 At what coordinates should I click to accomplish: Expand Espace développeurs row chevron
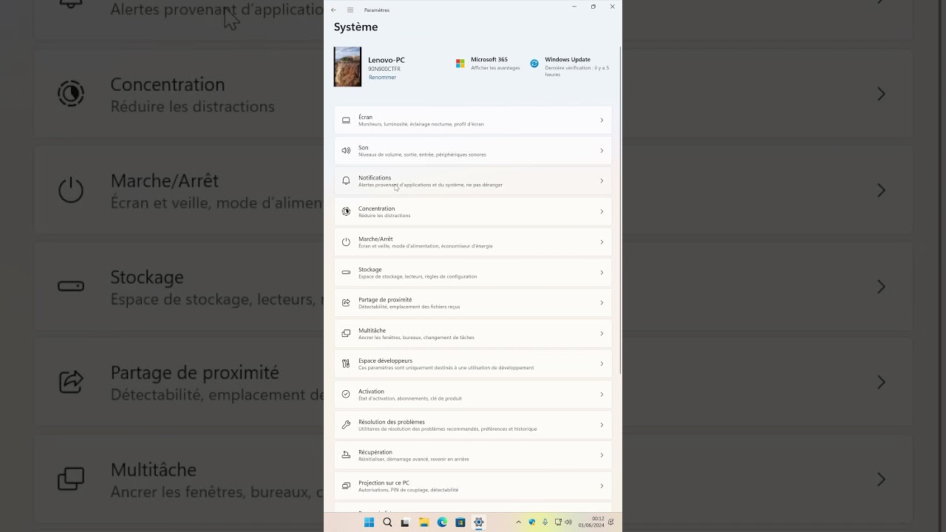(x=602, y=364)
